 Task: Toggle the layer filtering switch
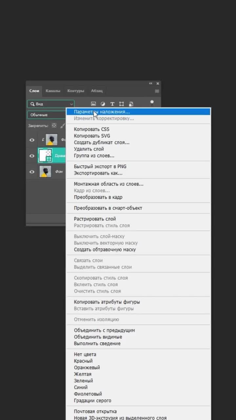click(x=152, y=103)
